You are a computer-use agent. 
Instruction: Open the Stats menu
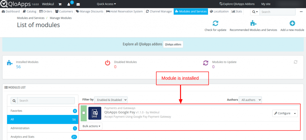point(237,12)
